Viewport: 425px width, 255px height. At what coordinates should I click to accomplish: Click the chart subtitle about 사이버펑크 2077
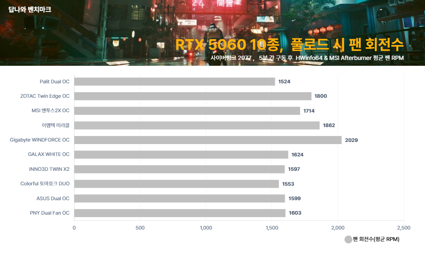tap(306, 57)
